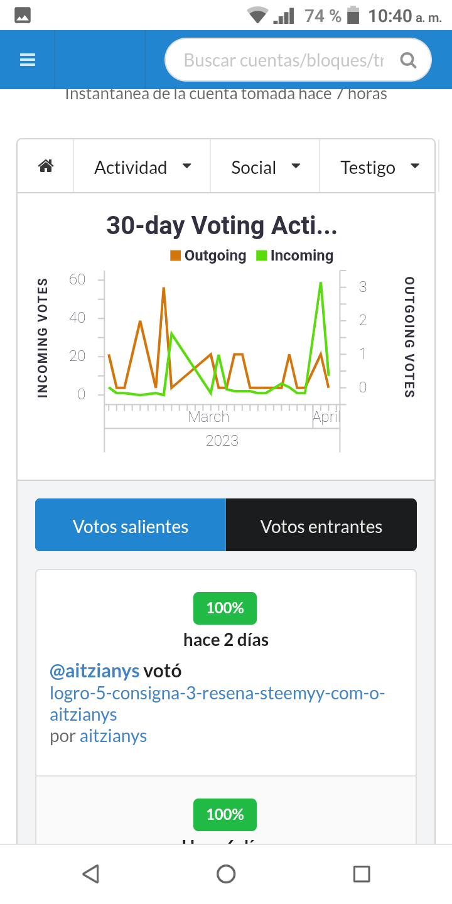Screen dimensions: 452x904
Task: Expand the Testigo dropdown
Action: pyautogui.click(x=379, y=167)
